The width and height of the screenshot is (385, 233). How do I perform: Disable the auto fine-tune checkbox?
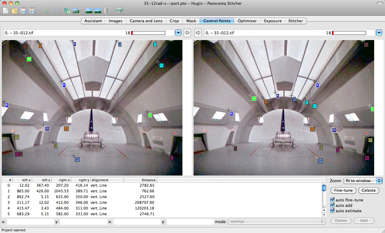[333, 200]
